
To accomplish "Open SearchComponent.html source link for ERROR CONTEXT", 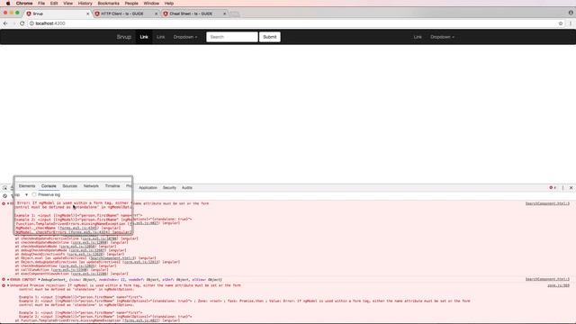I will (547, 280).
